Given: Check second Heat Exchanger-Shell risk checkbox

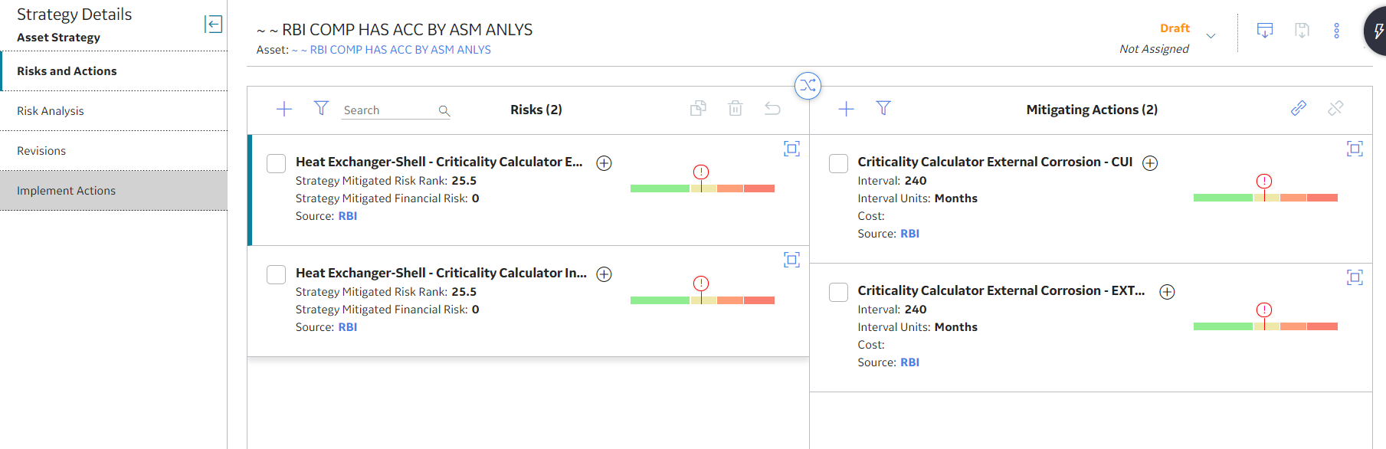Looking at the screenshot, I should [x=277, y=274].
